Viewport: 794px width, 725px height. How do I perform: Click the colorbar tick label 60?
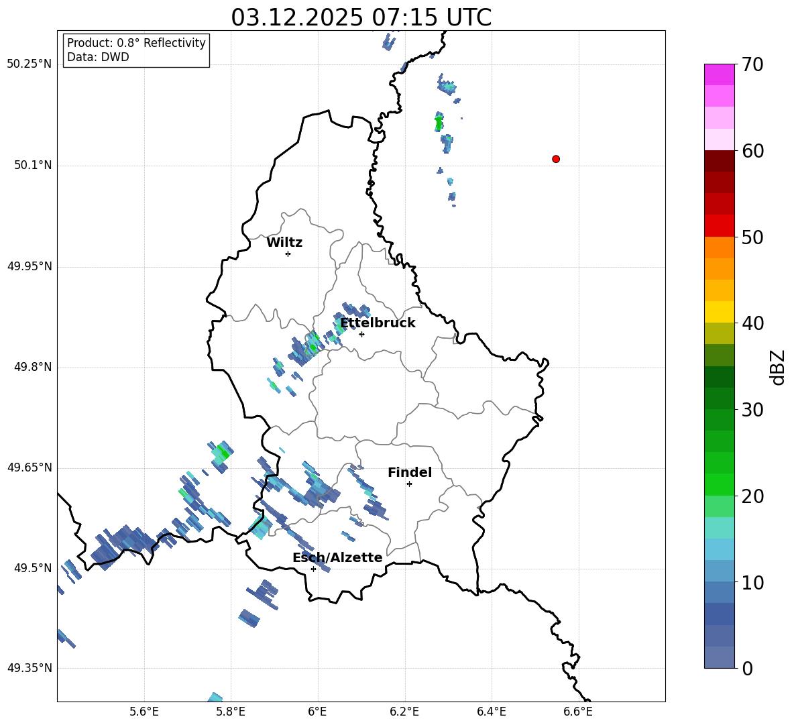pyautogui.click(x=752, y=151)
